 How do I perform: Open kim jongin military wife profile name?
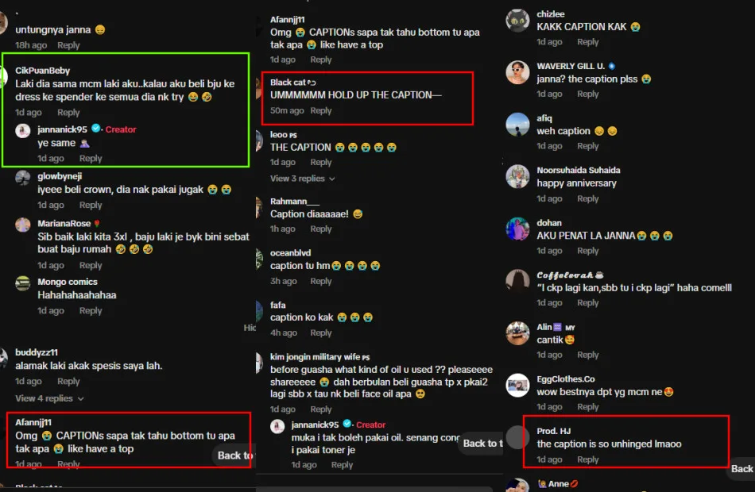(x=315, y=357)
